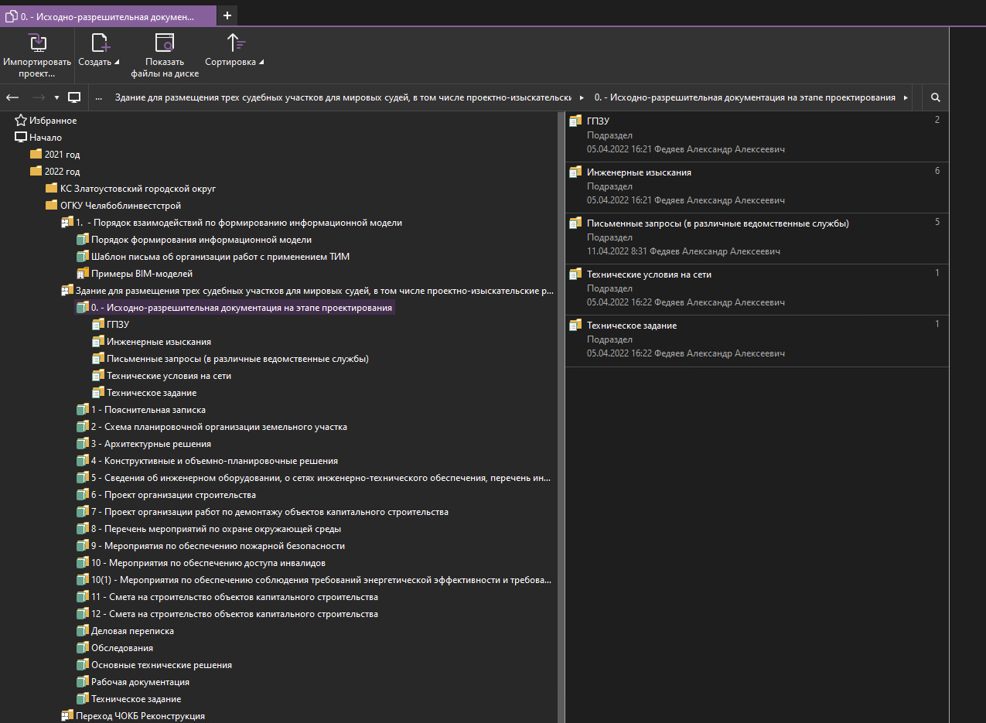Click the monitor home icon in address bar
Image resolution: width=986 pixels, height=723 pixels.
click(75, 97)
